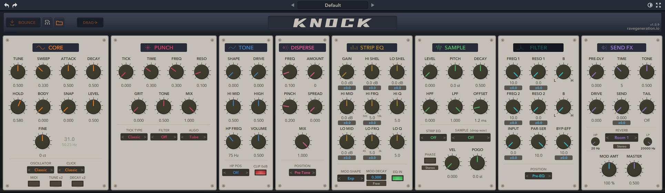Click the Reverb HP 20 Hz knob
The height and width of the screenshot is (193, 665).
595,141
